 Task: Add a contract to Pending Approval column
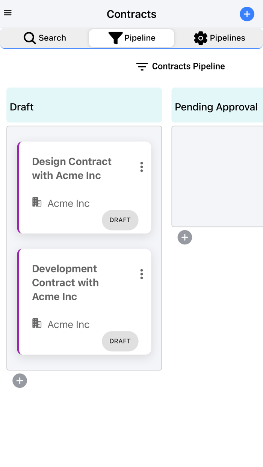[185, 237]
